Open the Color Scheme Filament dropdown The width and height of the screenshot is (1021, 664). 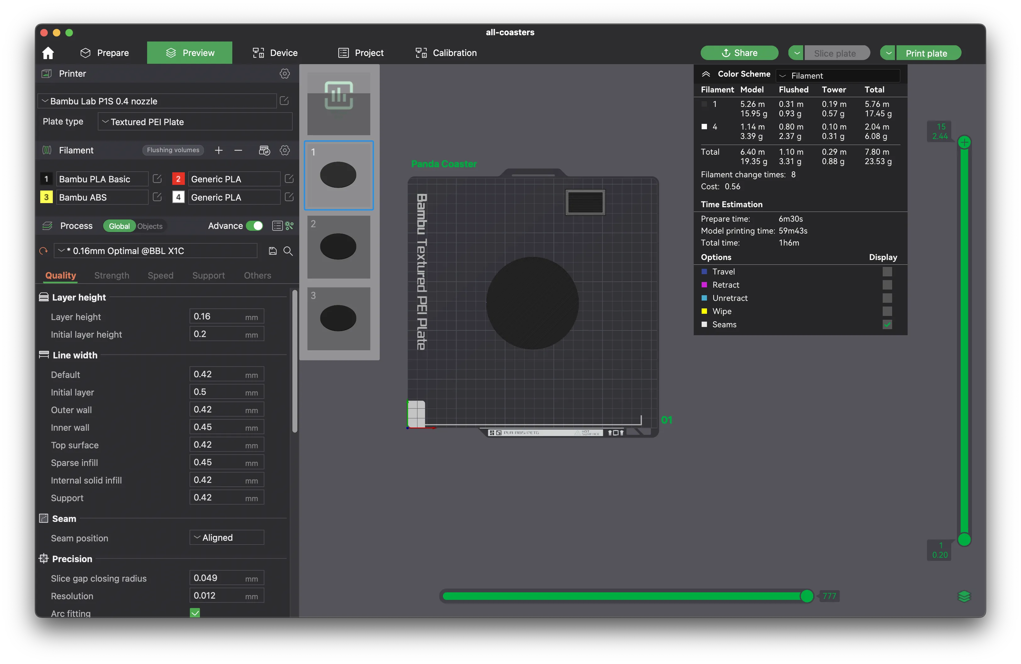[x=838, y=75]
